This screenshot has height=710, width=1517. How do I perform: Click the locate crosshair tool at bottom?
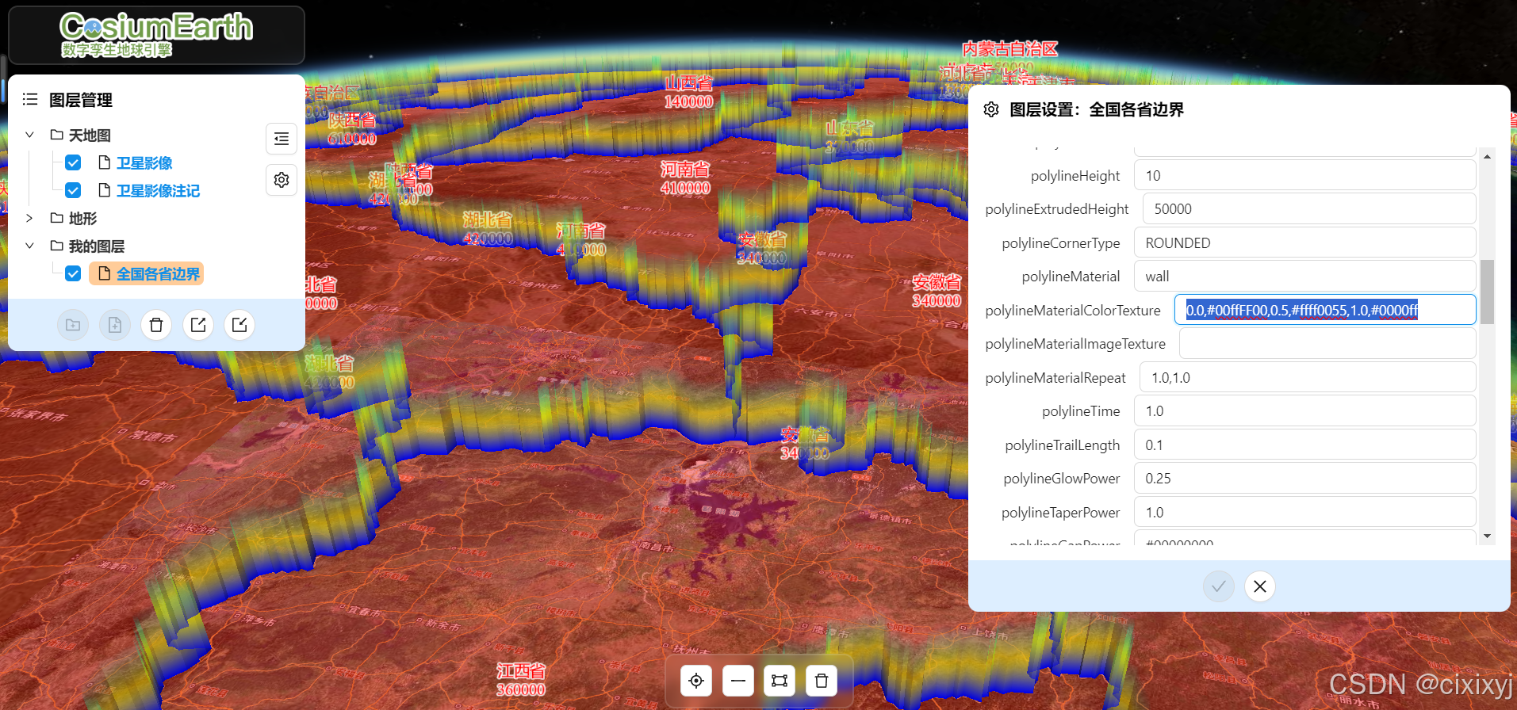pos(696,681)
